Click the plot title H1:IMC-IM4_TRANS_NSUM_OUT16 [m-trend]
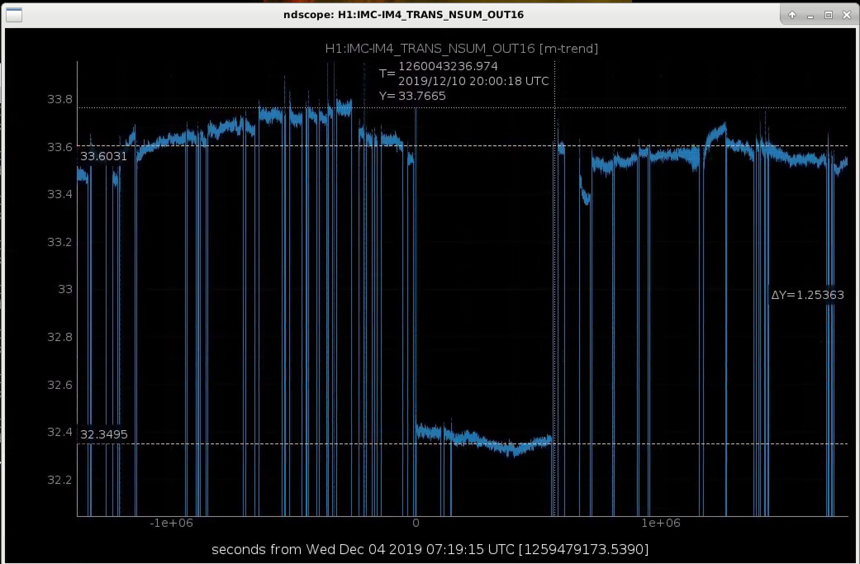Image resolution: width=860 pixels, height=564 pixels. click(x=461, y=49)
